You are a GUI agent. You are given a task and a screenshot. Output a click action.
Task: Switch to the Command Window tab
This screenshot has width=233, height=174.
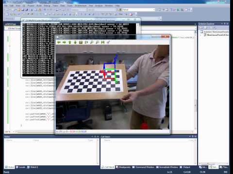(x=143, y=167)
